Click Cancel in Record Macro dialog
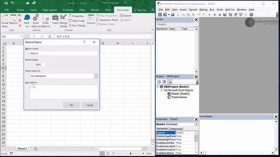Image resolution: width=280 pixels, height=157 pixels. [x=90, y=105]
